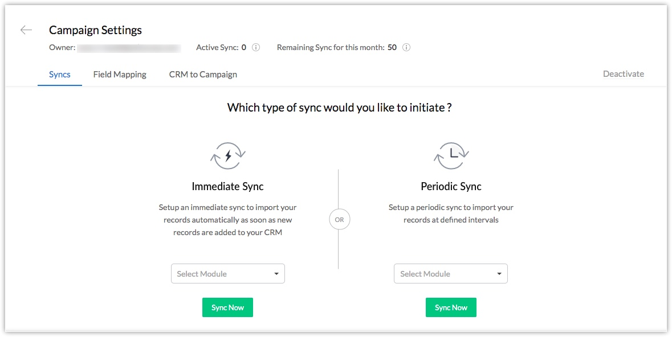
Task: Open the CRM to Campaign tab
Action: pos(203,75)
